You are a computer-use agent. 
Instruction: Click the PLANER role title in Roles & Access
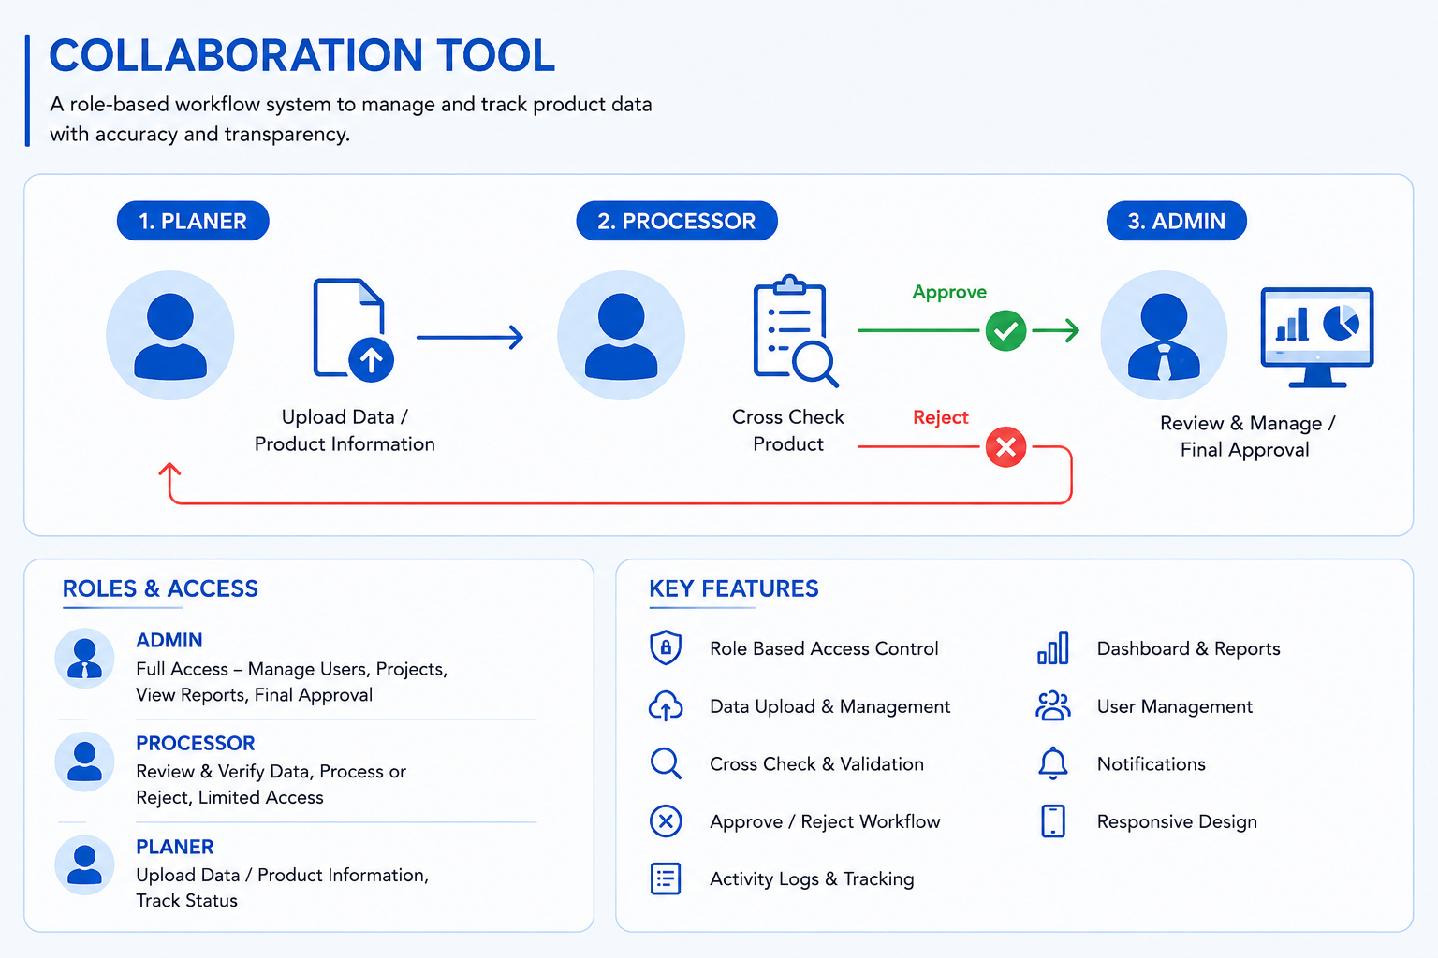coord(175,847)
